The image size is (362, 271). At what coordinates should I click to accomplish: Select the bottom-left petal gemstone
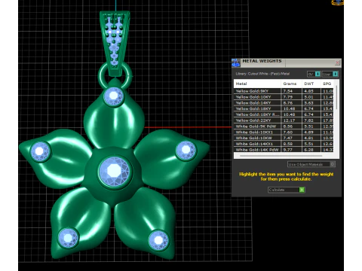[68, 237]
